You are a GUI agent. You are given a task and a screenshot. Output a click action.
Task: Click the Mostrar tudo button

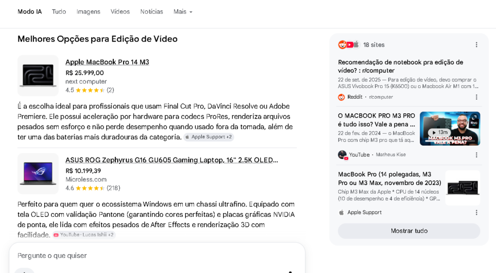click(409, 231)
